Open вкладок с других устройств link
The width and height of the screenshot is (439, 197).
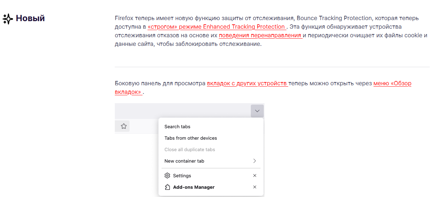point(248,83)
